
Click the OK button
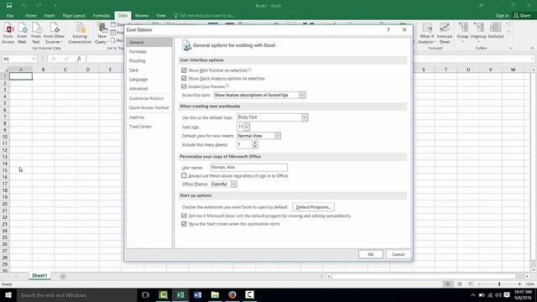point(371,254)
